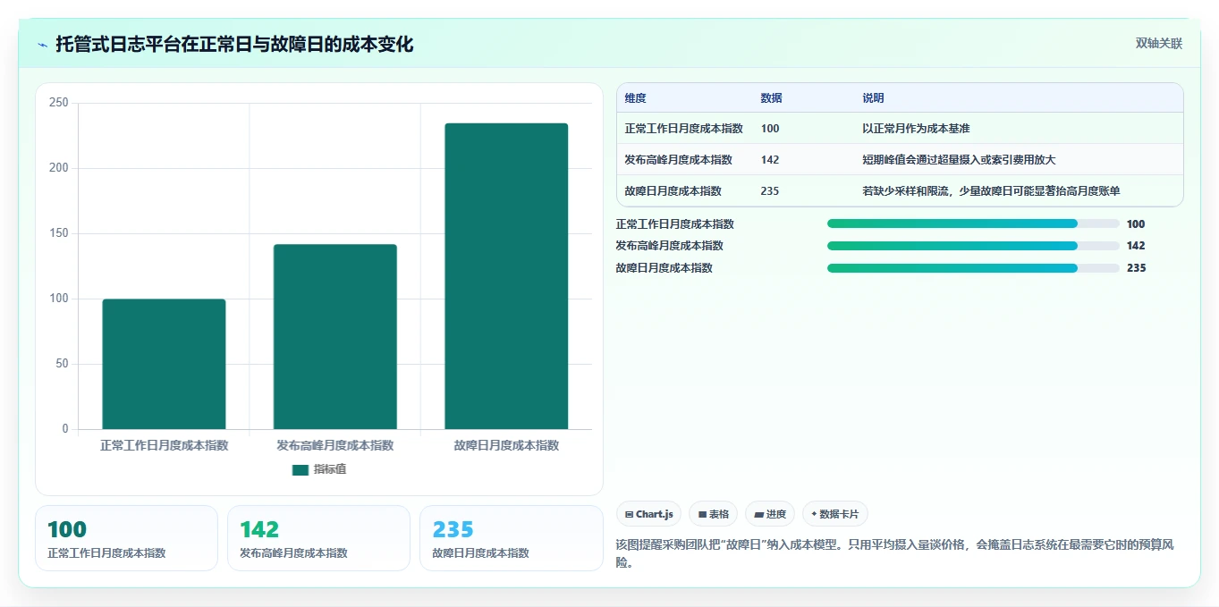Click the progress bar for 发布高峰月度成本指数
Image resolution: width=1219 pixels, height=607 pixels.
click(x=973, y=246)
